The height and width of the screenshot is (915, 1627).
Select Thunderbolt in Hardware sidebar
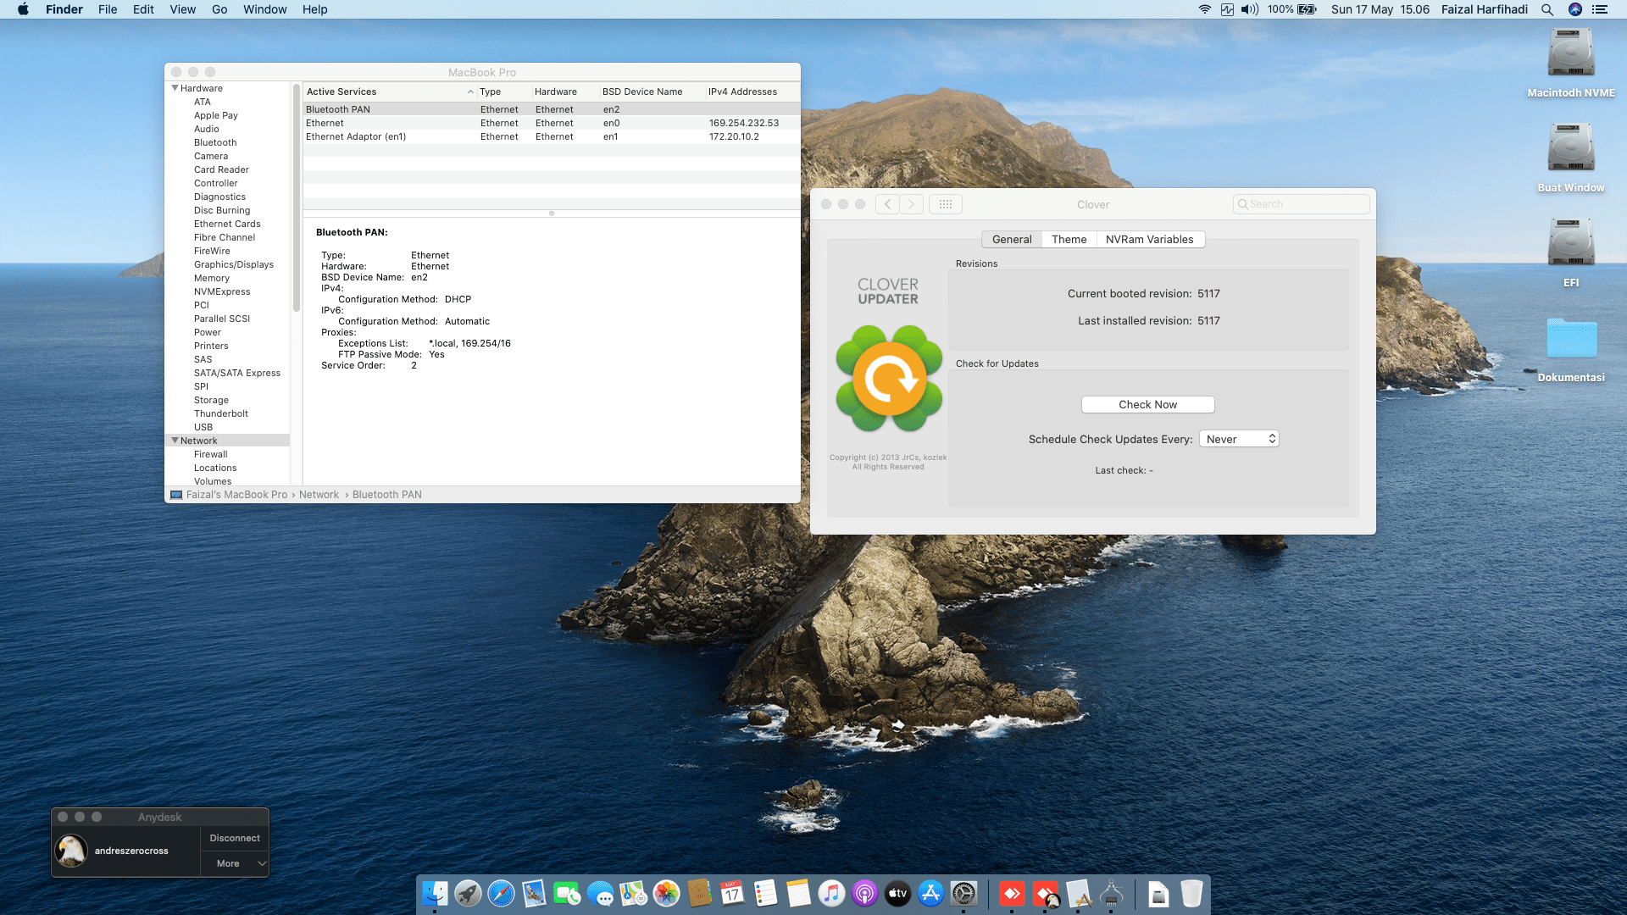click(x=221, y=413)
